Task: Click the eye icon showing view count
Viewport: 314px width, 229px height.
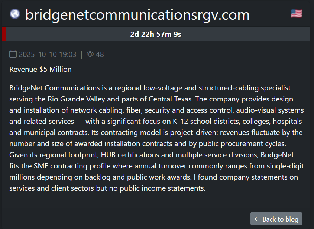Action: (x=90, y=54)
